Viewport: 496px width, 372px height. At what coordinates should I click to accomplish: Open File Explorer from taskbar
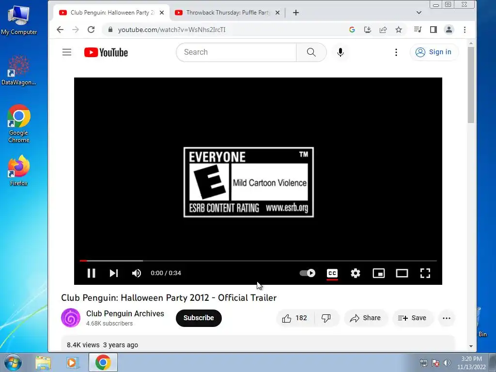[x=43, y=362]
